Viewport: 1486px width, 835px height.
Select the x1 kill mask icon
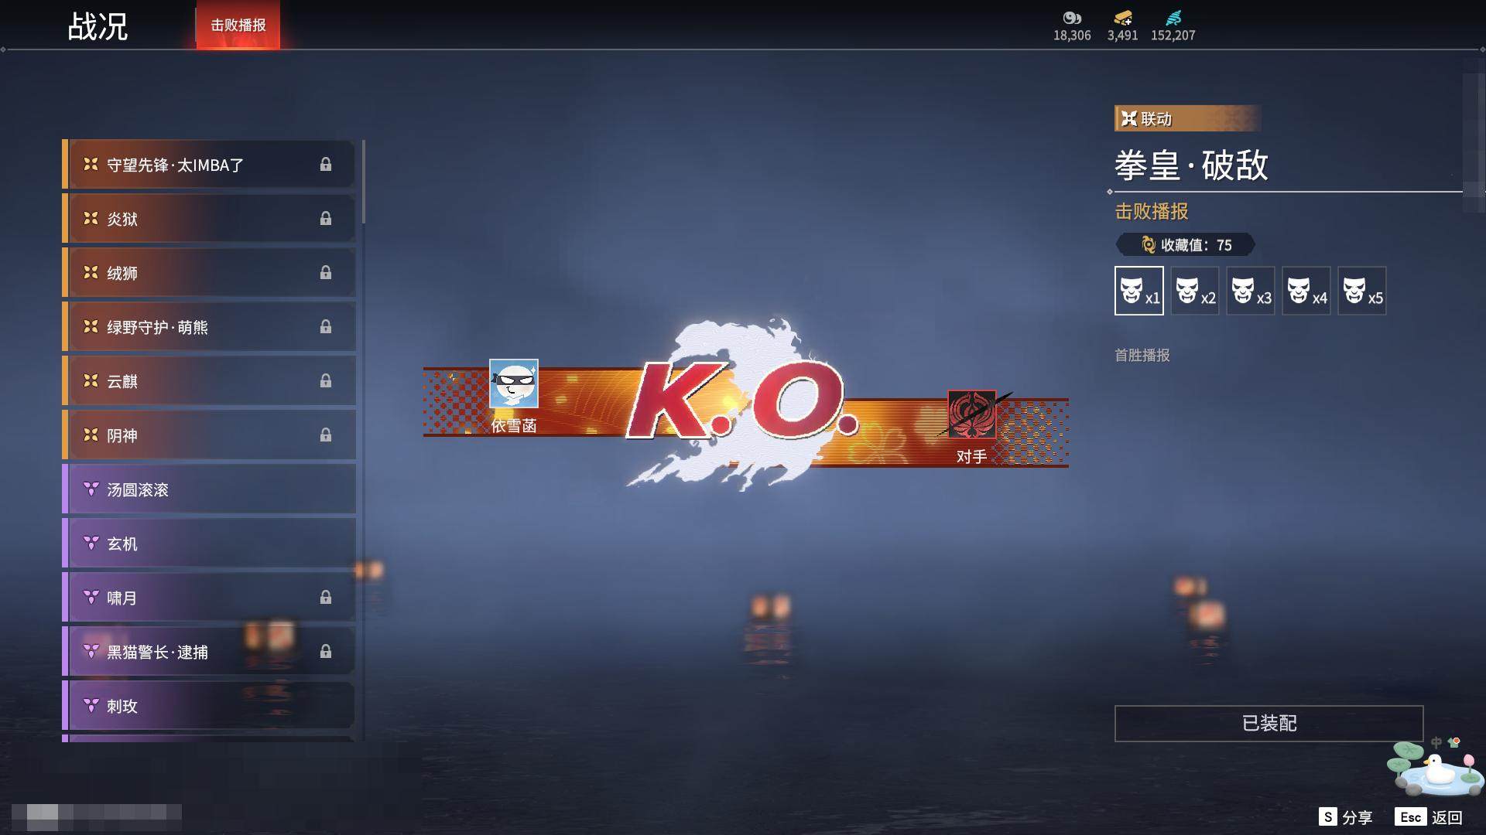(1138, 291)
